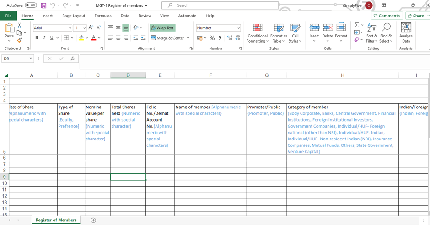The image size is (430, 225).
Task: Switch to the Page Layout tab
Action: point(73,16)
